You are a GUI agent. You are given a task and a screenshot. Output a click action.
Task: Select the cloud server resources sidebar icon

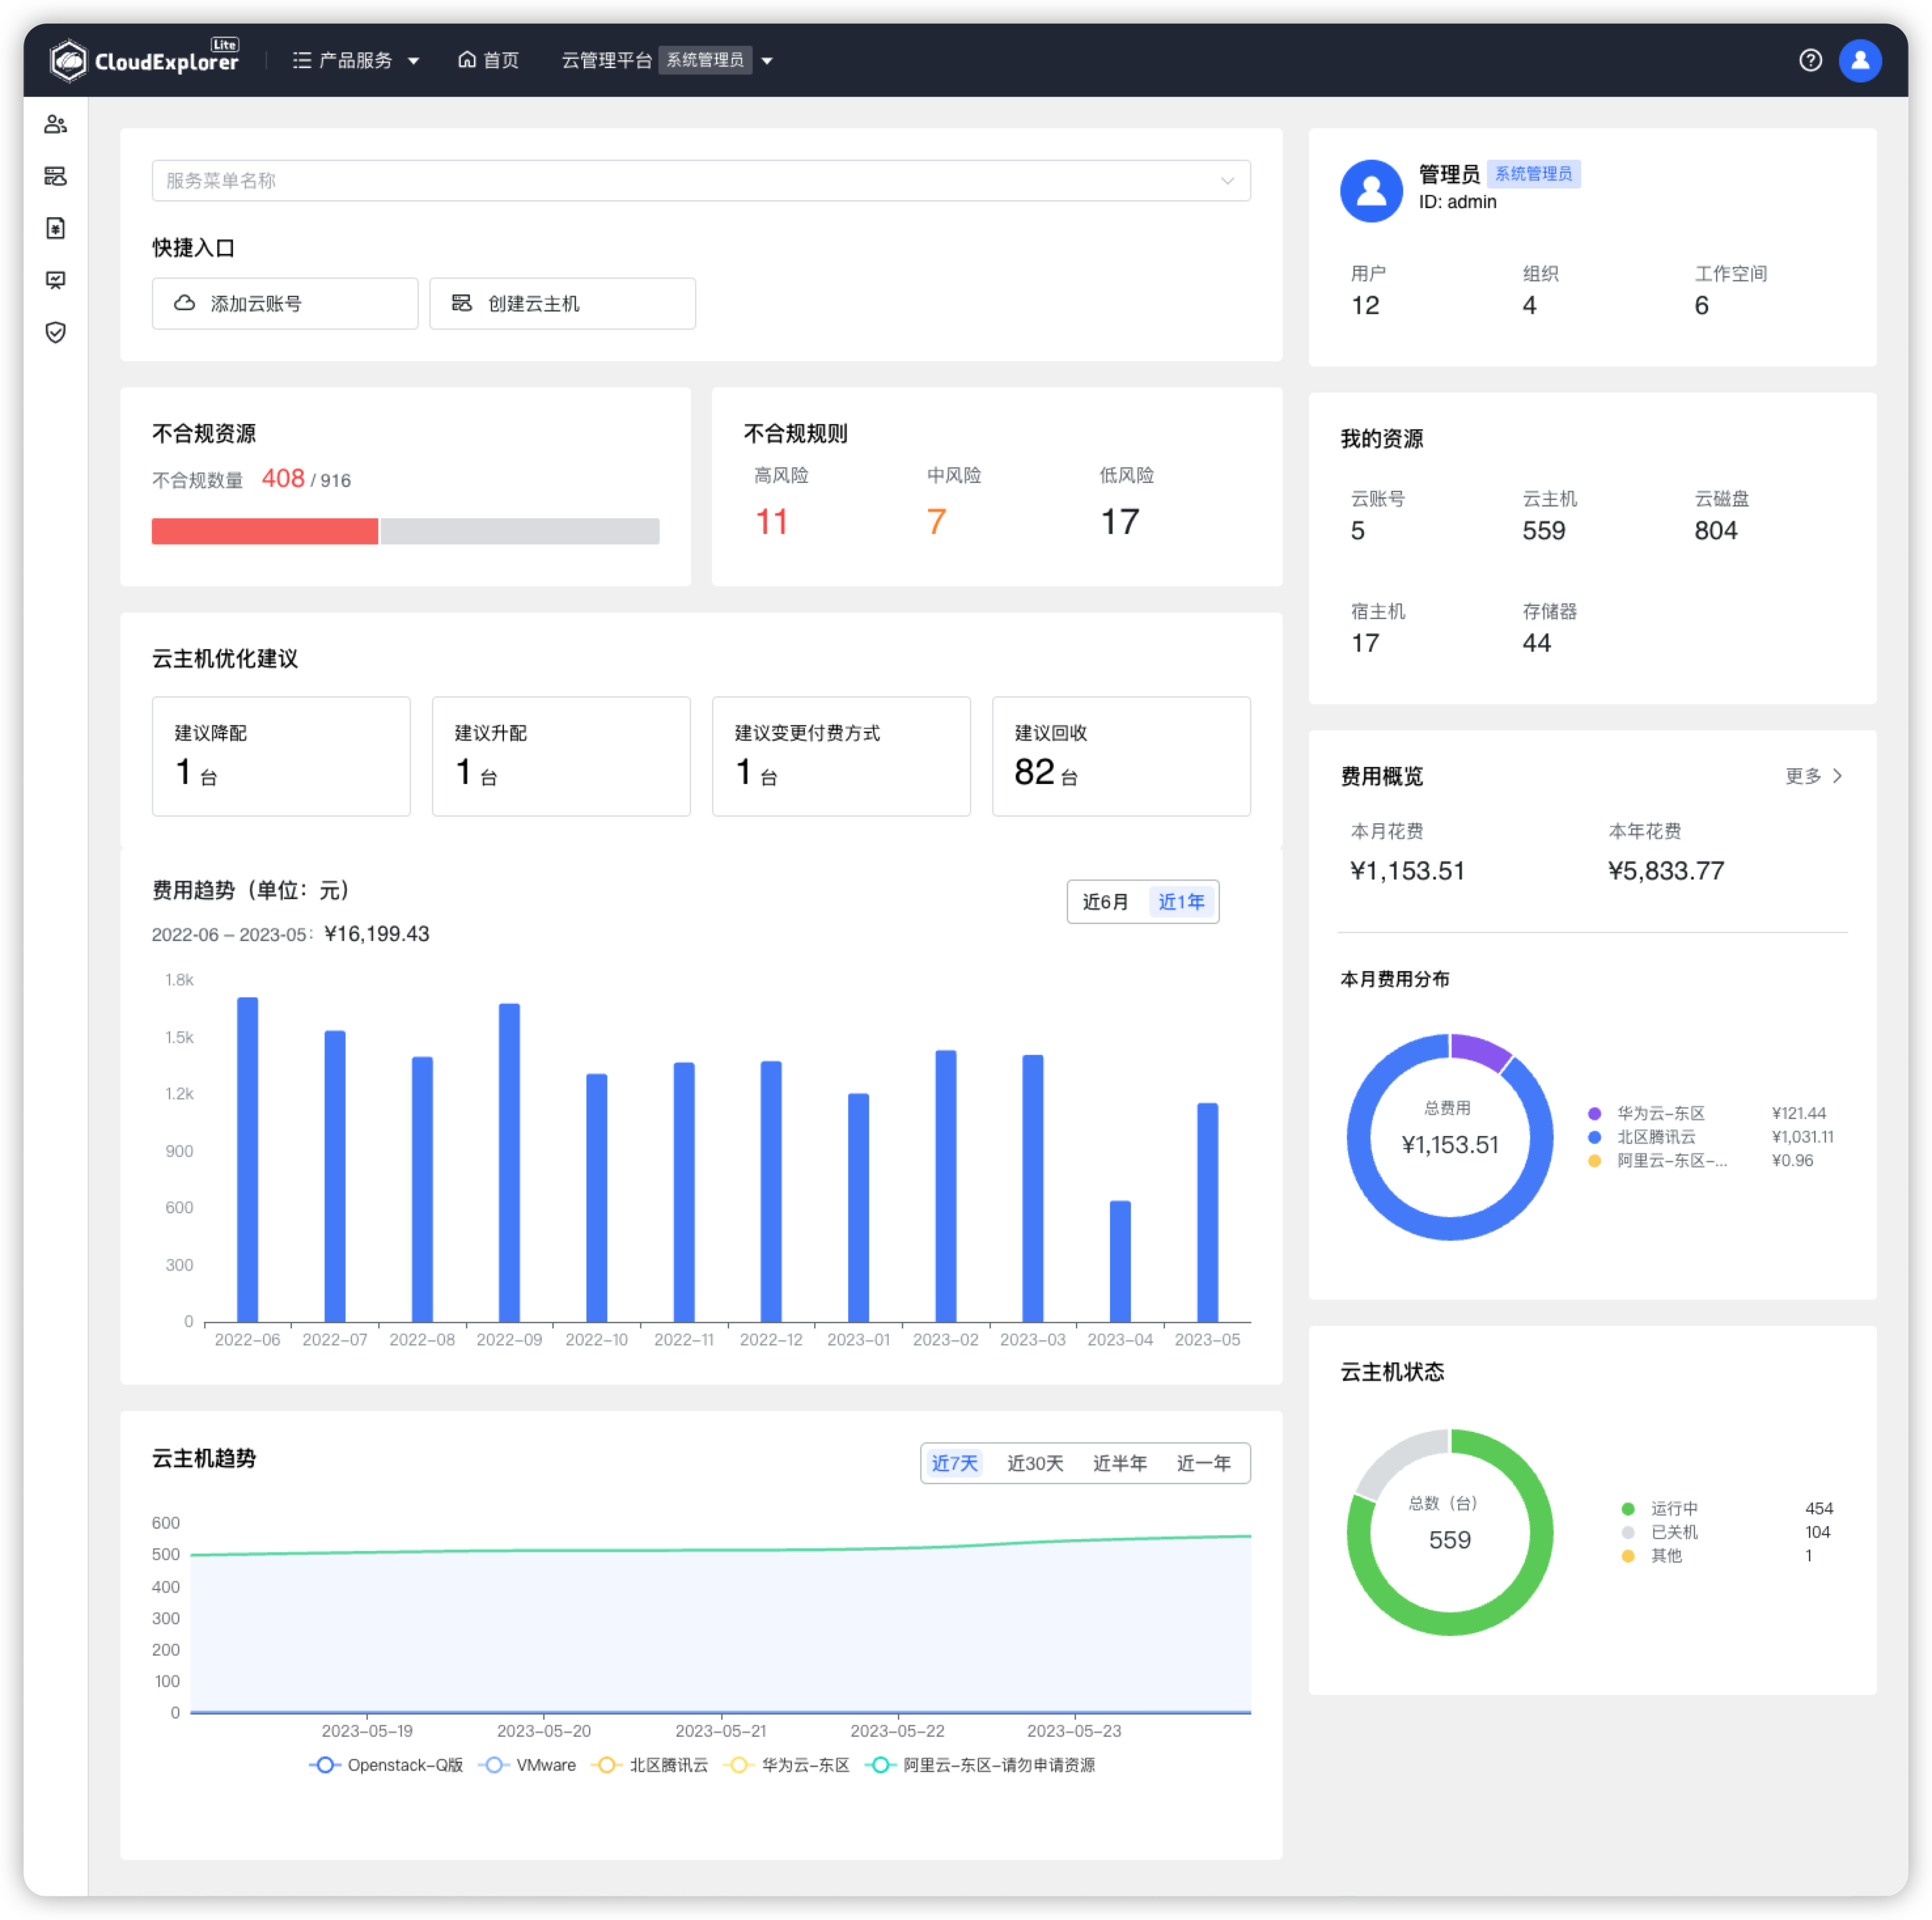(56, 176)
